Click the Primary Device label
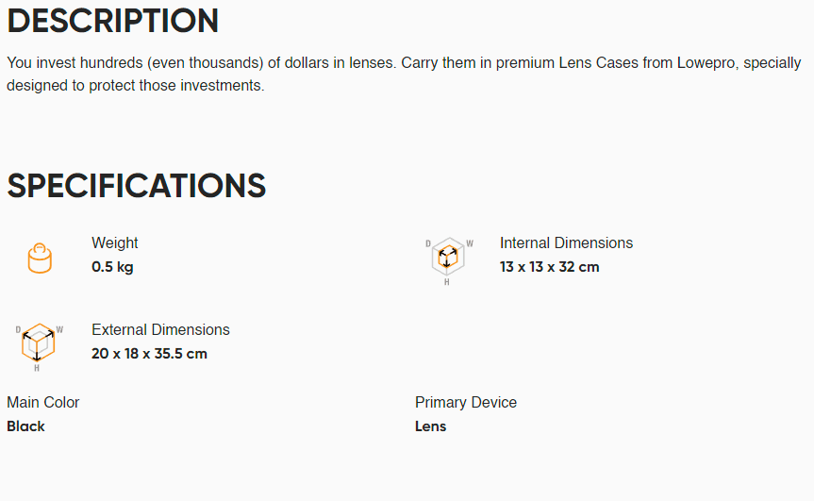814x501 pixels. pos(466,402)
